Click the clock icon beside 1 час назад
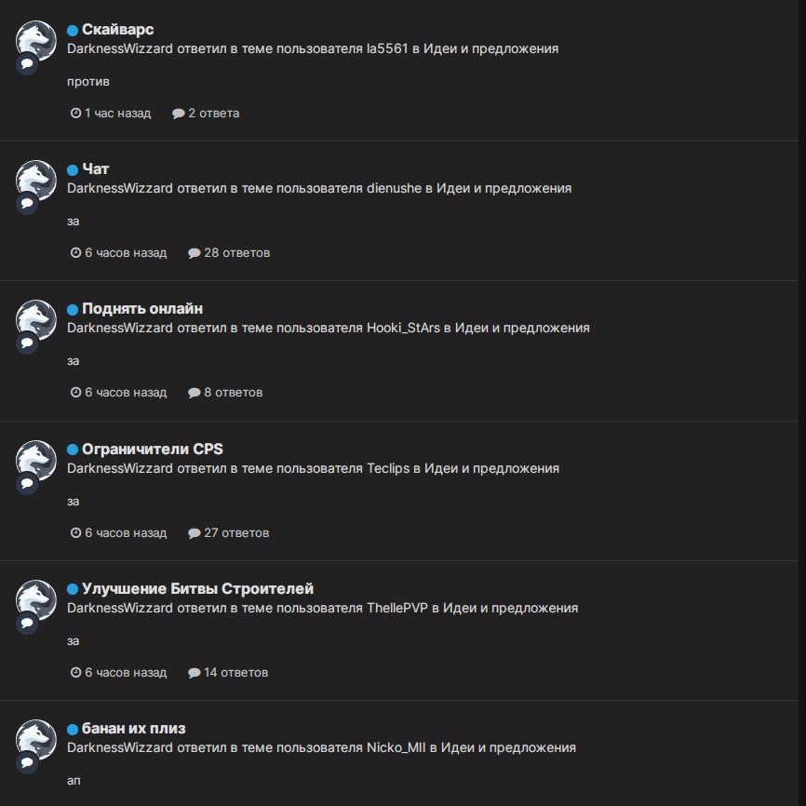The image size is (806, 806). tap(75, 114)
